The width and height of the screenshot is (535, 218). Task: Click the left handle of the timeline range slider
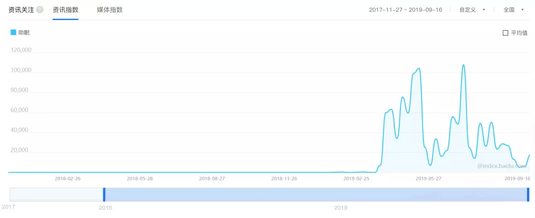pos(104,195)
